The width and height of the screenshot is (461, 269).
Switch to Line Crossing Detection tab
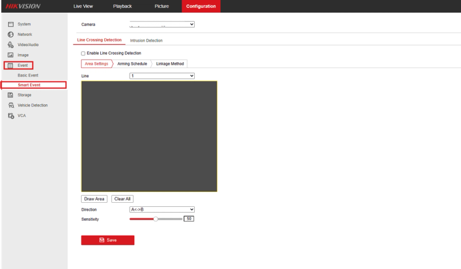point(99,40)
